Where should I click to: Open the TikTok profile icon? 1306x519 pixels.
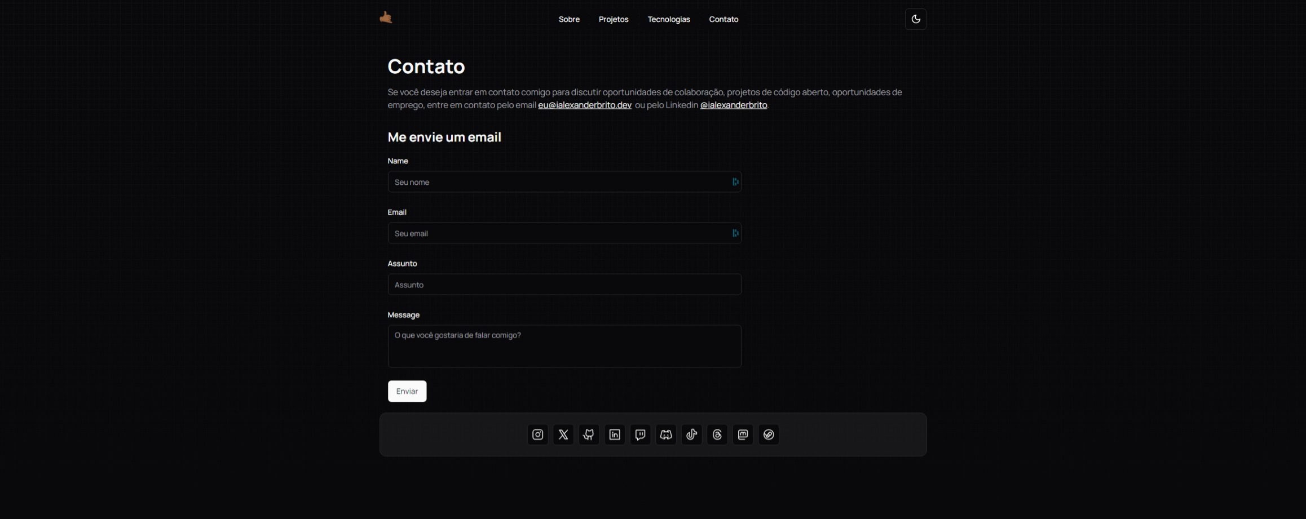(x=691, y=434)
